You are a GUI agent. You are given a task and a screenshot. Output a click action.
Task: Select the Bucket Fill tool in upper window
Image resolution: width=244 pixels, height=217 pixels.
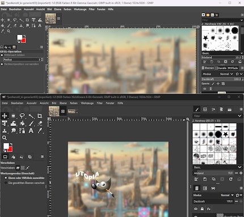(3, 26)
